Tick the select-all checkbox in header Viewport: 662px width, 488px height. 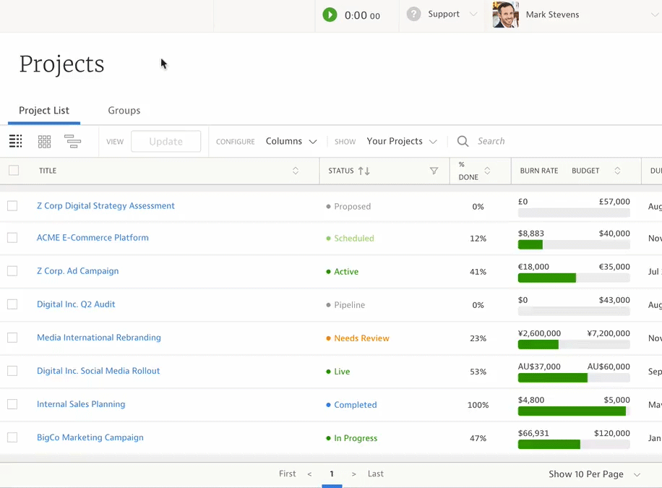(14, 171)
